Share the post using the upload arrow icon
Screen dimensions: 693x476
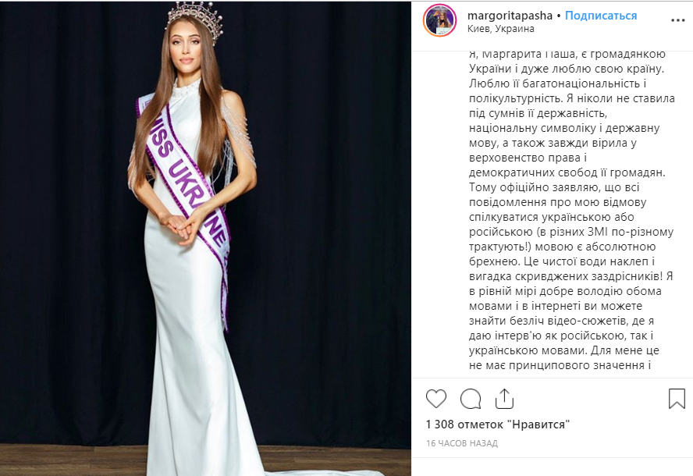[504, 399]
